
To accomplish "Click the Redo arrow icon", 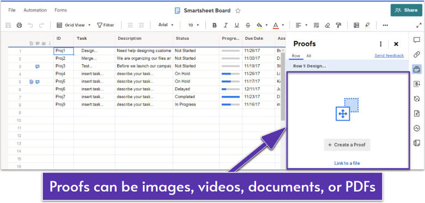I will [x=41, y=25].
